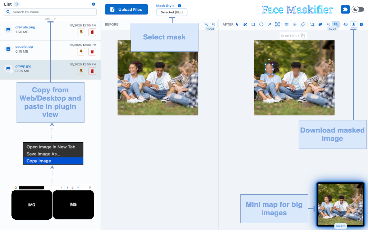The width and height of the screenshot is (368, 230).
Task: Pin the couple.jpg file
Action: point(81,51)
